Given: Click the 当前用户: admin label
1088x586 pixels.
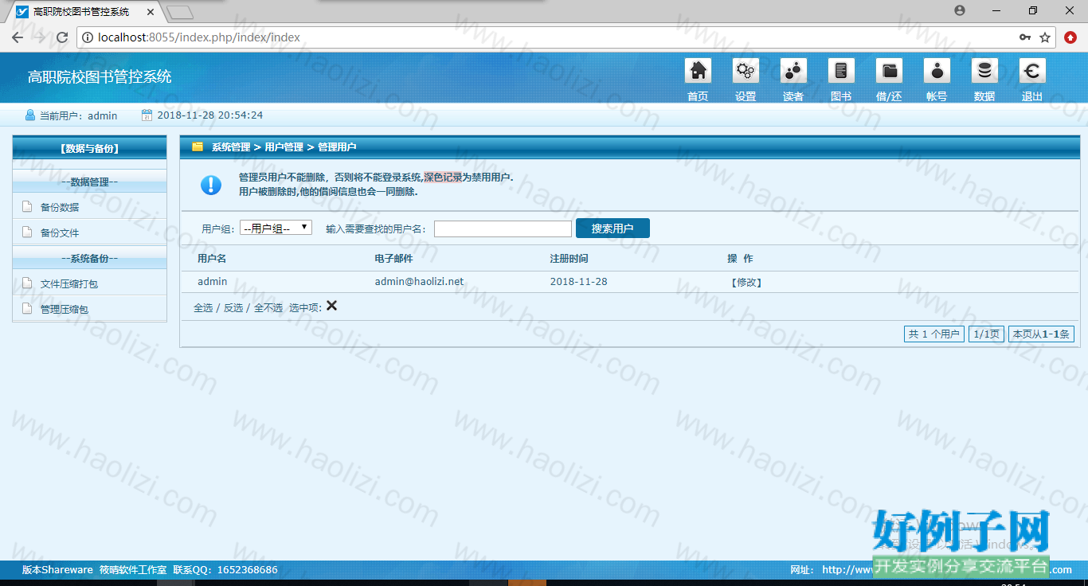Looking at the screenshot, I should click(x=78, y=115).
